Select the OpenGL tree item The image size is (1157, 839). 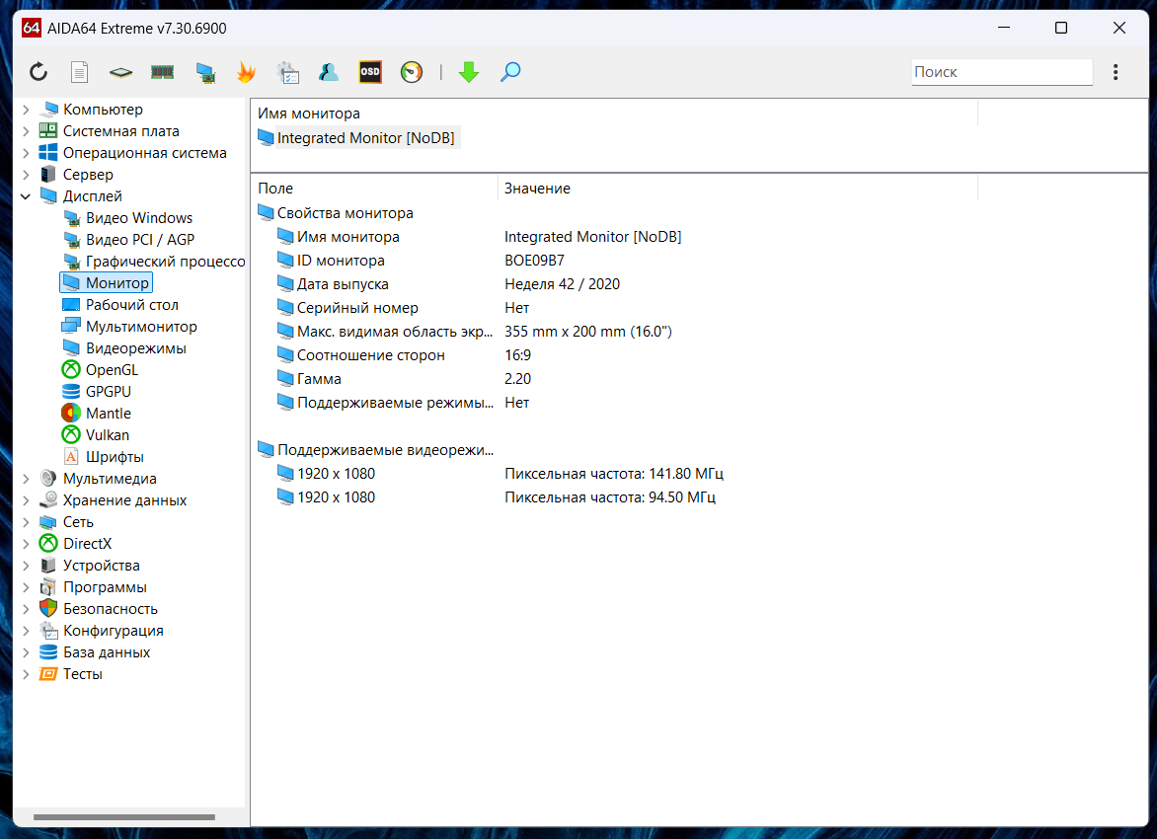(x=112, y=370)
